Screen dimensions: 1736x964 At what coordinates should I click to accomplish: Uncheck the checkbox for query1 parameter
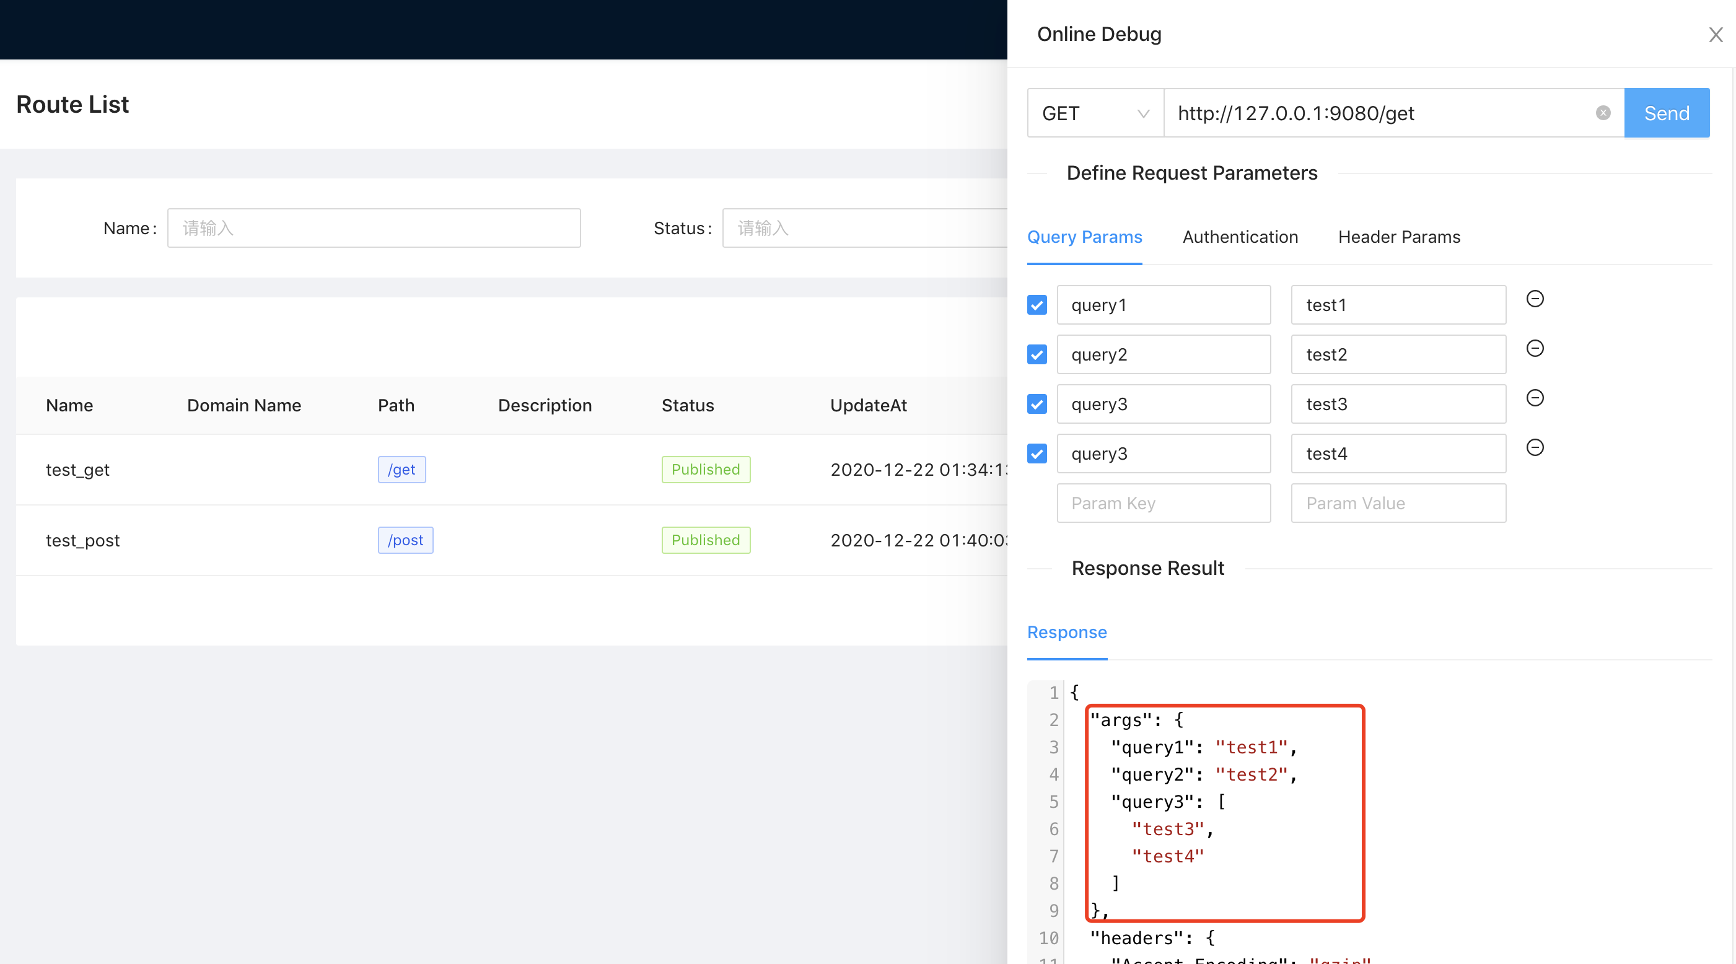pos(1037,305)
